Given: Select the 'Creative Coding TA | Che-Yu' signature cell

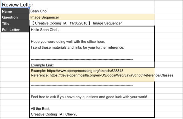Looking at the screenshot, I should [x=92, y=114].
